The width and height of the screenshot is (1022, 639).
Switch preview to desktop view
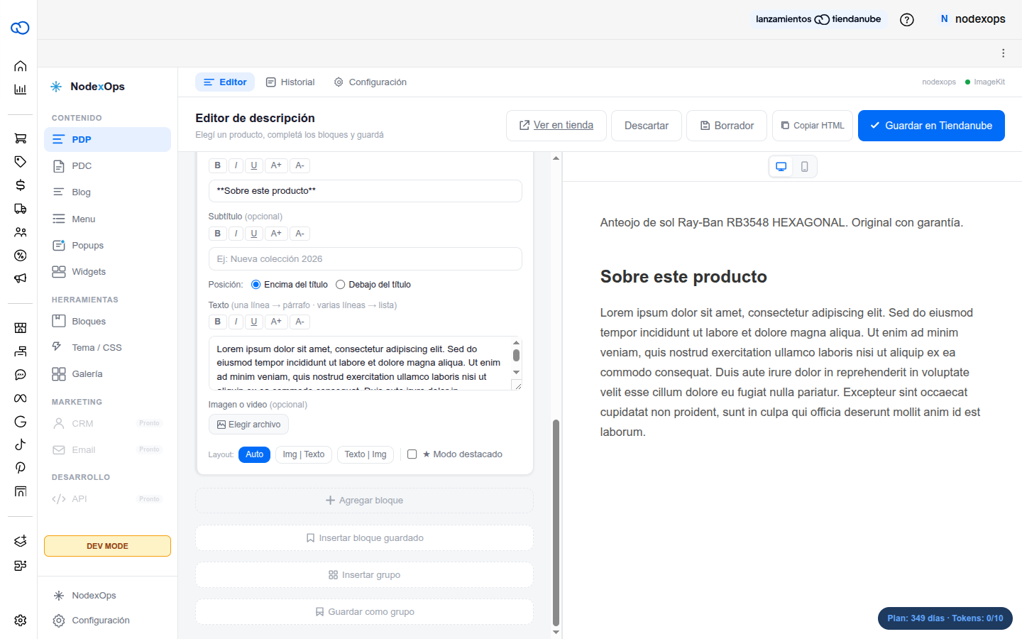click(x=781, y=167)
